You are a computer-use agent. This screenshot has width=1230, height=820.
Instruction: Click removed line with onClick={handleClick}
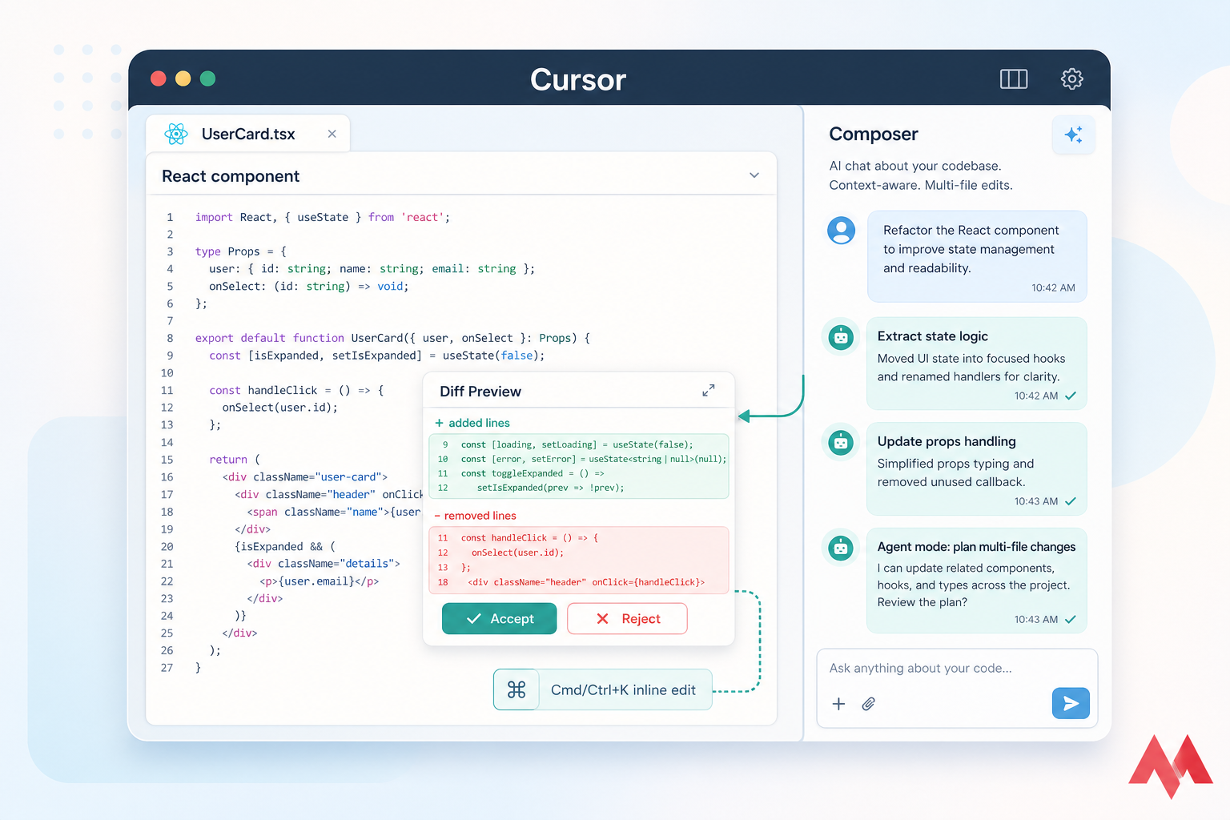(x=586, y=582)
